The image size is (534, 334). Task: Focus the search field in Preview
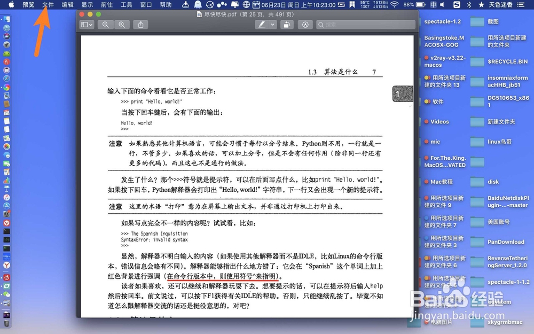tap(366, 25)
